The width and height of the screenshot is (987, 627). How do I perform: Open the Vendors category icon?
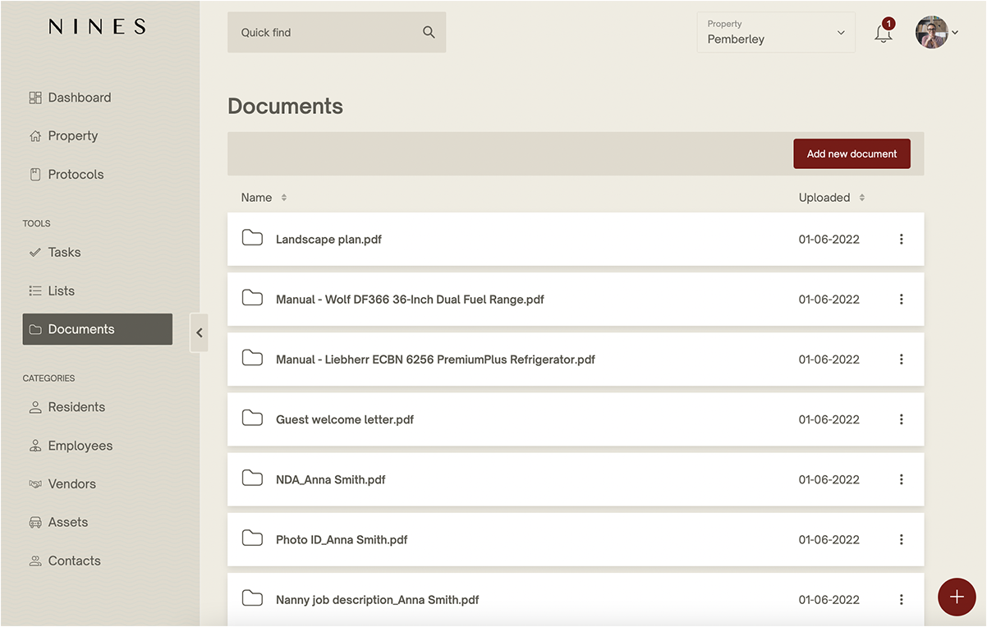(x=35, y=483)
